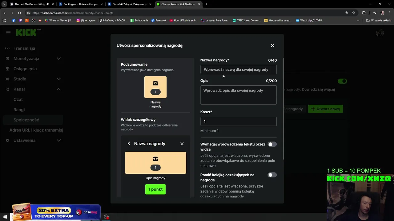Open the apps grid in bookmarks bar
This screenshot has height=221, width=394.
(x=4, y=20)
